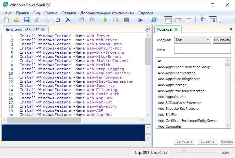
Task: Save the script with the floppy disk icon
Action: 27,20
